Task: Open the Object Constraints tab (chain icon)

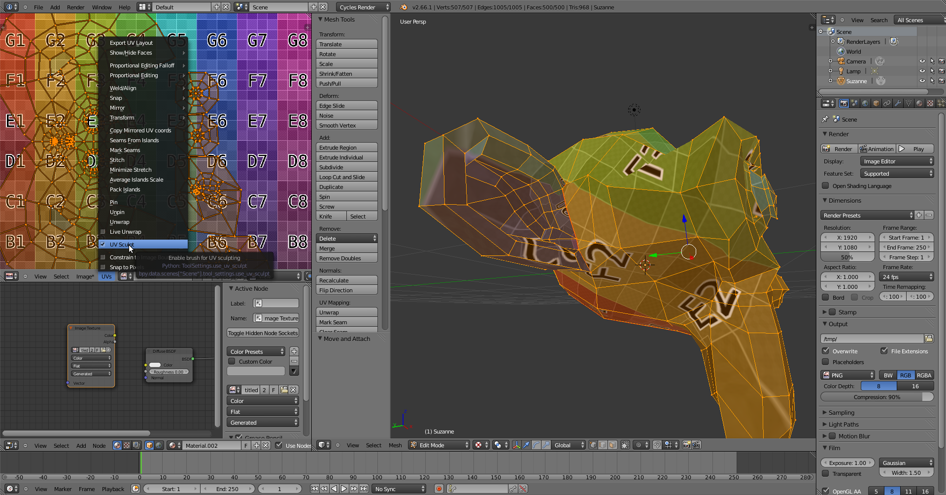Action: [x=887, y=103]
